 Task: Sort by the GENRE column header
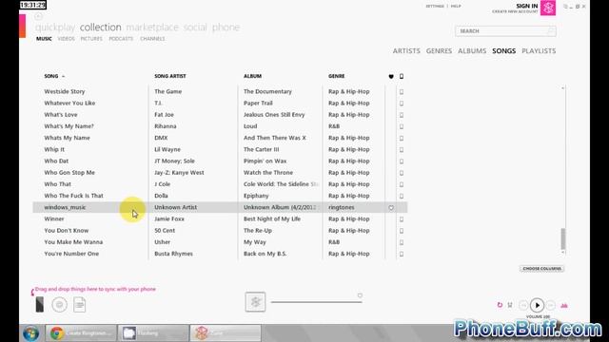[336, 76]
